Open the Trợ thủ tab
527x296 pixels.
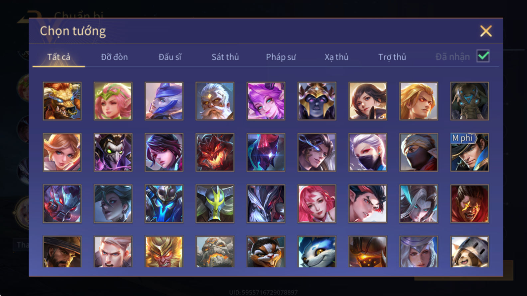point(392,57)
